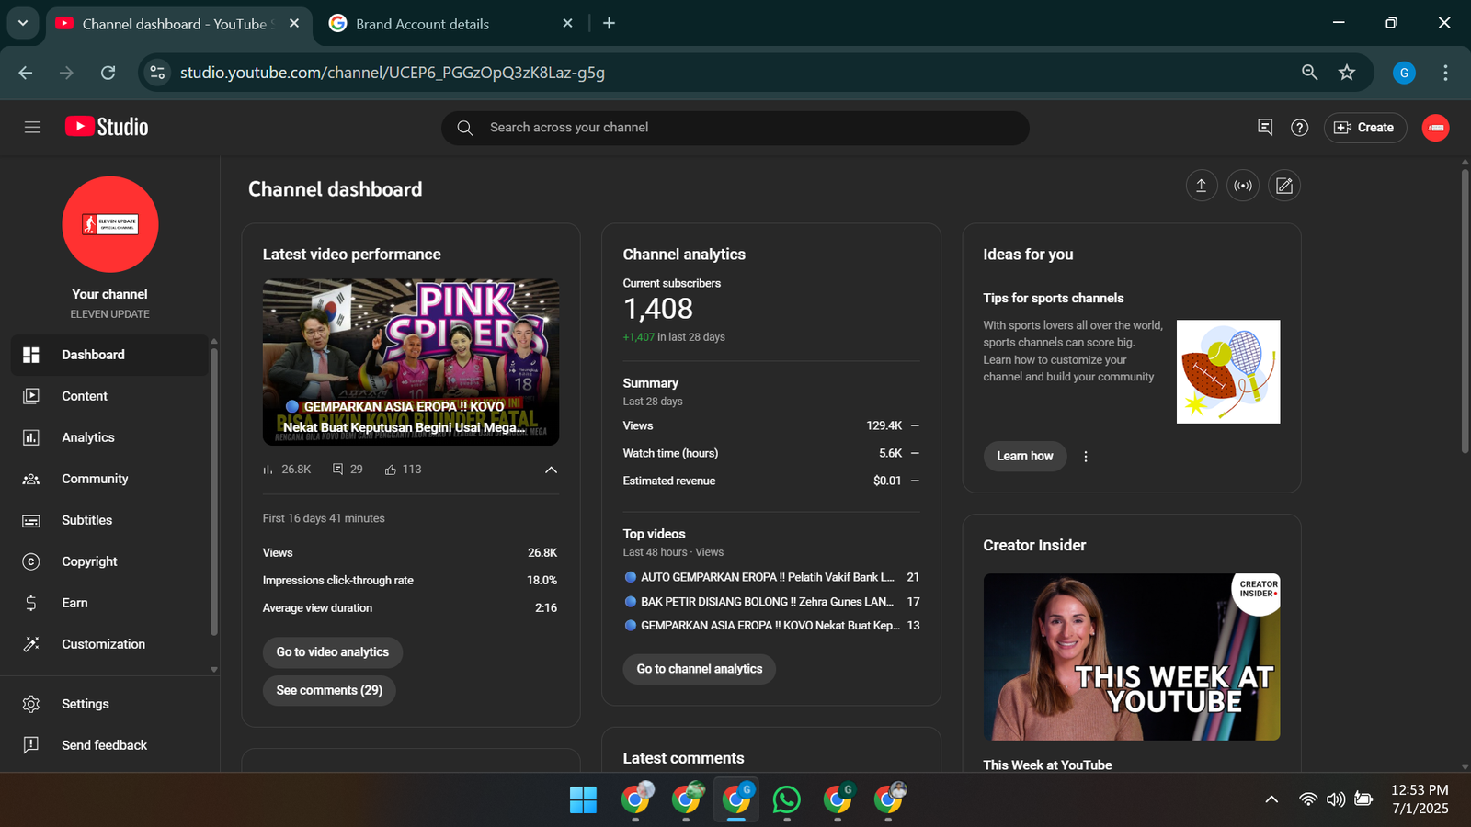The image size is (1471, 827).
Task: Open the account avatar menu in Studio header
Action: click(1435, 128)
